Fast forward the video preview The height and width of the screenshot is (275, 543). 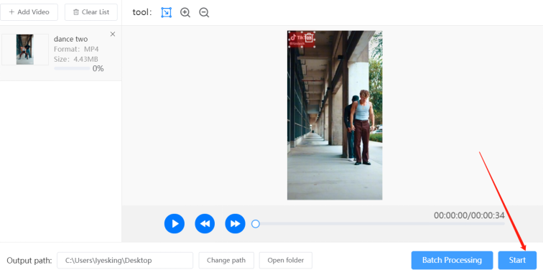(235, 224)
